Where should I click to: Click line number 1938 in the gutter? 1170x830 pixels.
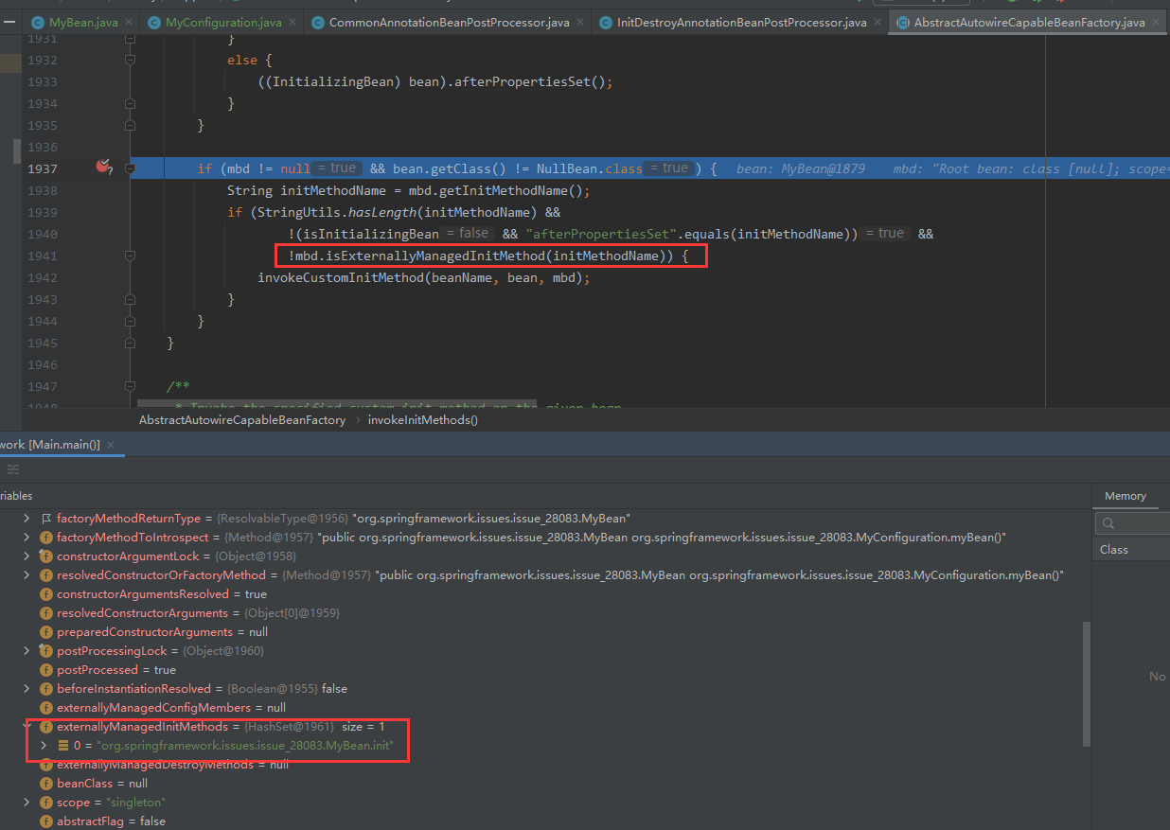(x=42, y=190)
